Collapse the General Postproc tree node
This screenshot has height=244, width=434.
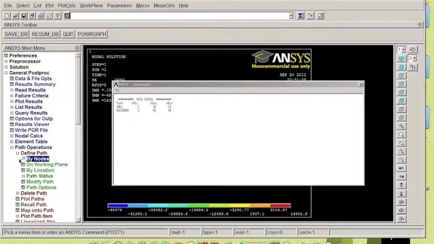tap(6, 73)
